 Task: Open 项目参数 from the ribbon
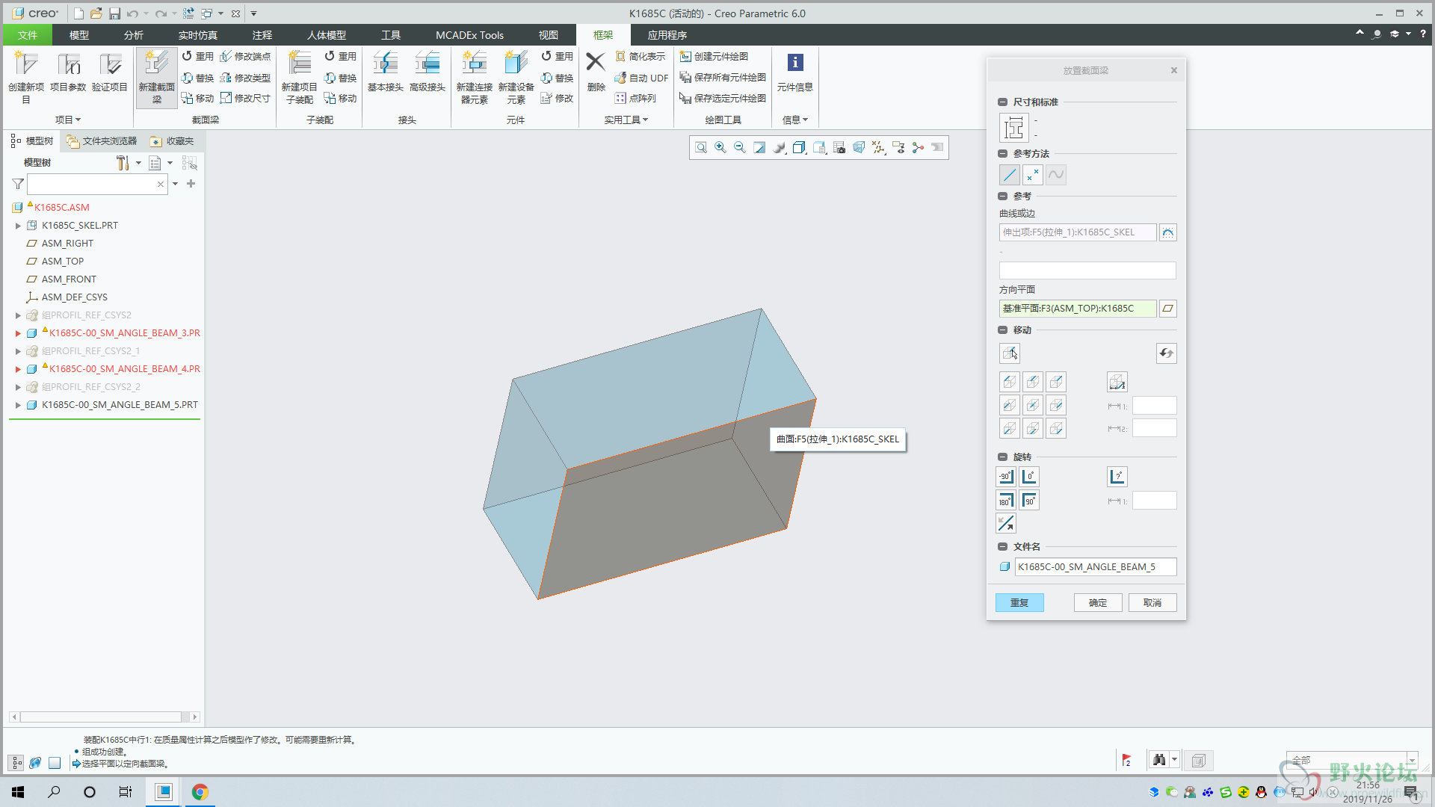pos(68,72)
